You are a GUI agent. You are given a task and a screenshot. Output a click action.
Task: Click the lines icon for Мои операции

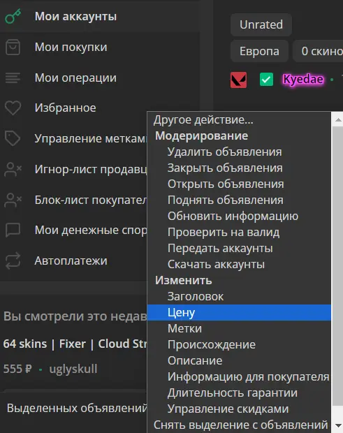click(x=13, y=78)
